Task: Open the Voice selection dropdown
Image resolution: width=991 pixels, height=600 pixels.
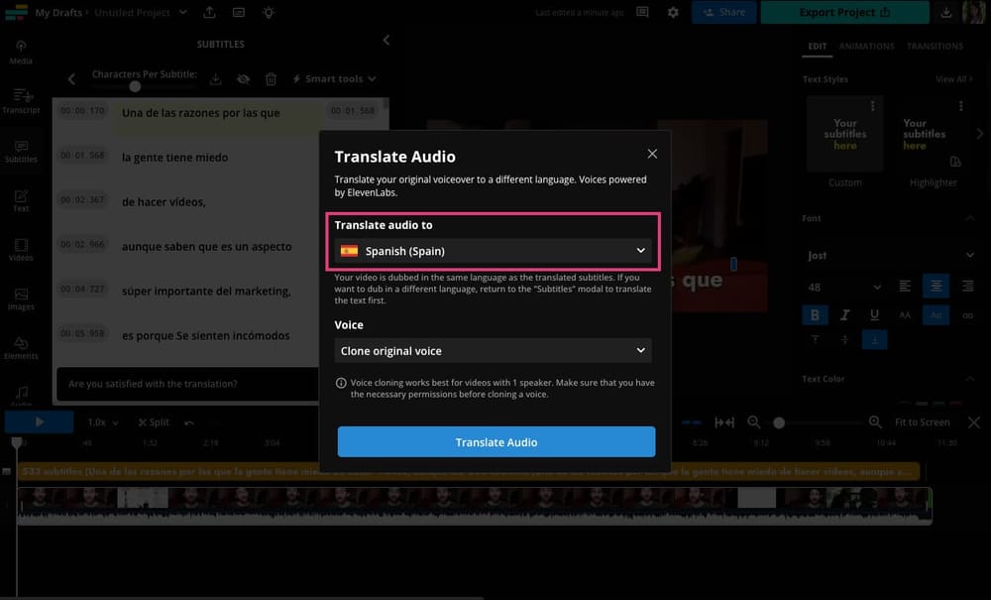Action: click(493, 350)
